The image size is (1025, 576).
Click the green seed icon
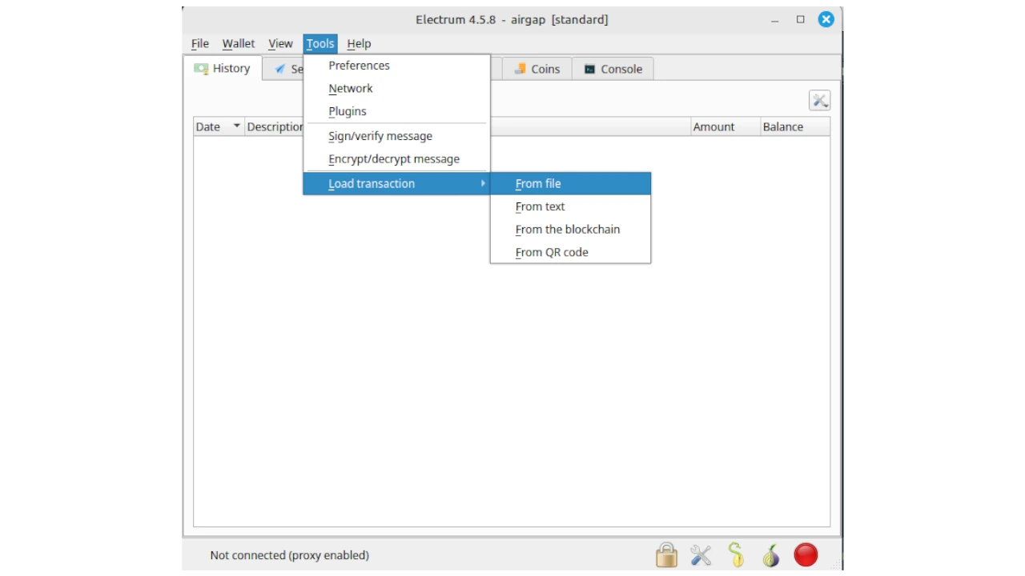pos(736,555)
